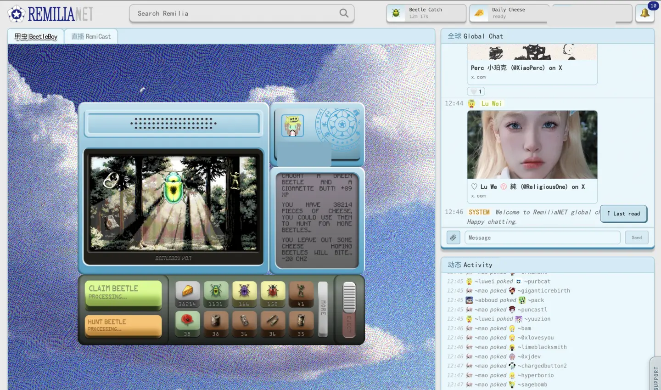Select the ladybug item 150
This screenshot has width=661, height=390.
tap(273, 294)
